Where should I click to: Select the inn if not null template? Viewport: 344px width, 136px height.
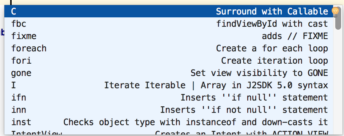(169, 110)
